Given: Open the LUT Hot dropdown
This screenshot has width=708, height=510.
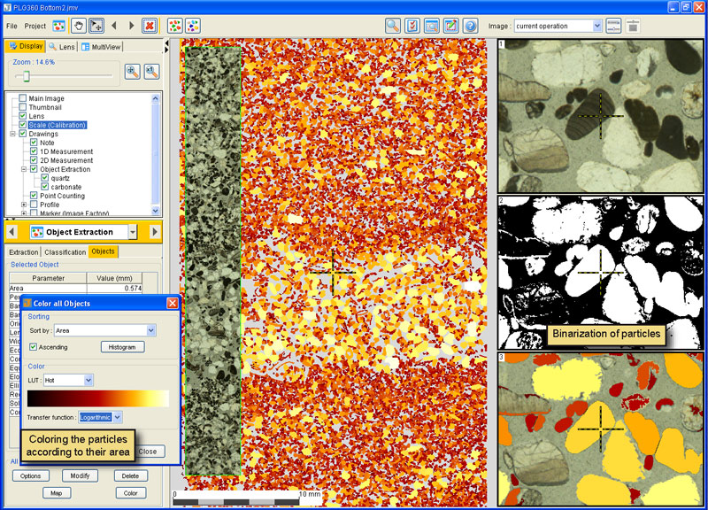Looking at the screenshot, I should pyautogui.click(x=68, y=381).
